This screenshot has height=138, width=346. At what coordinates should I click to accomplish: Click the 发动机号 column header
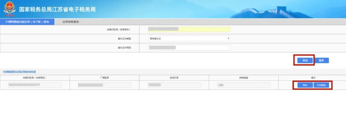(x=174, y=77)
